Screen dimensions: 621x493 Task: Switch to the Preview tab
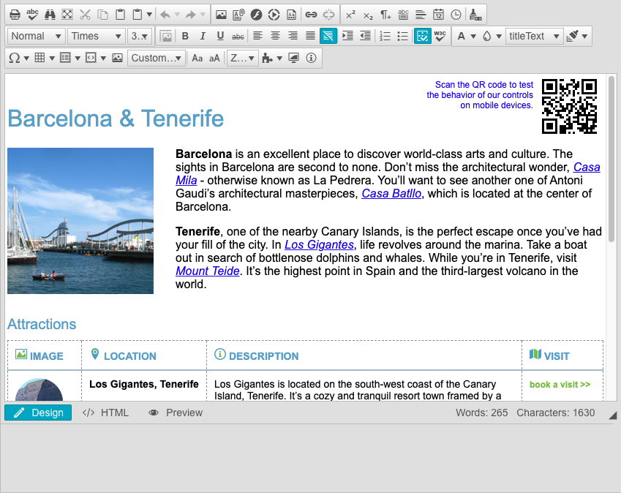(175, 413)
